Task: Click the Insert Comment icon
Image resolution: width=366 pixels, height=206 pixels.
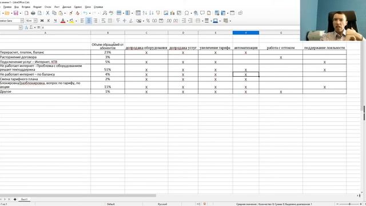Action: [x=202, y=13]
